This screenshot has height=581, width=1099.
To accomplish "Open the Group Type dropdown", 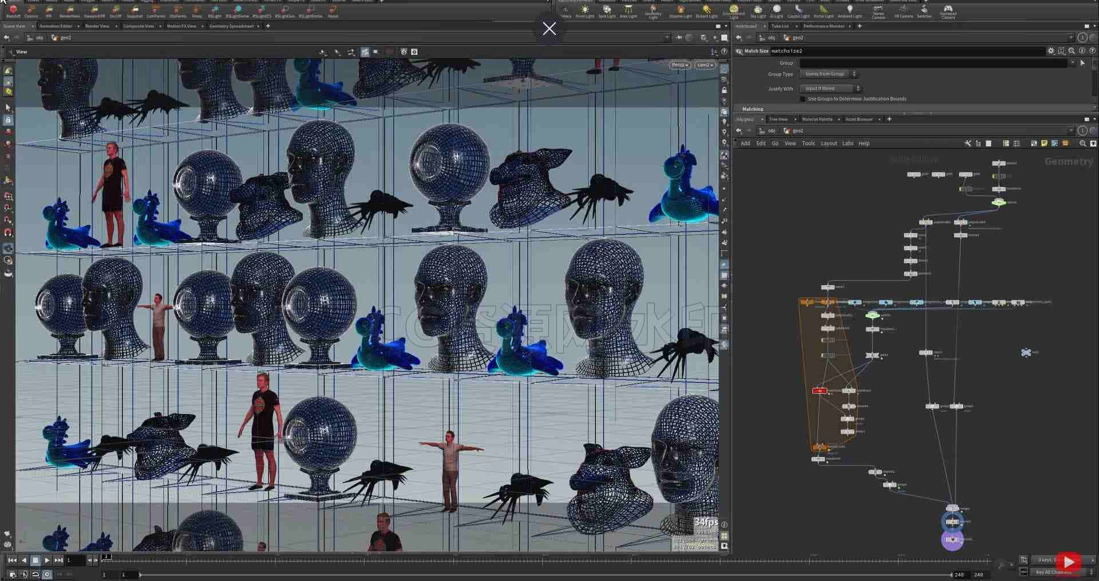I will click(829, 74).
